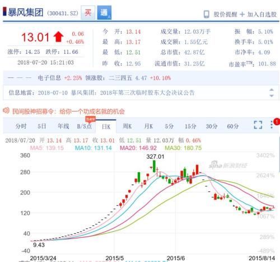
Task: Switch to the 年线 chart tab
Action: pyautogui.click(x=63, y=126)
